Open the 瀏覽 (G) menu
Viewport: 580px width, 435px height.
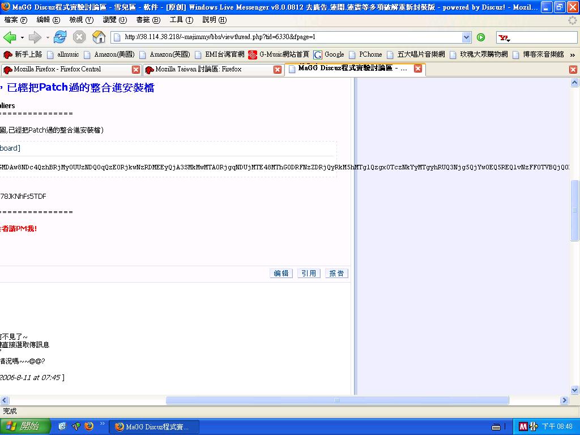click(114, 20)
